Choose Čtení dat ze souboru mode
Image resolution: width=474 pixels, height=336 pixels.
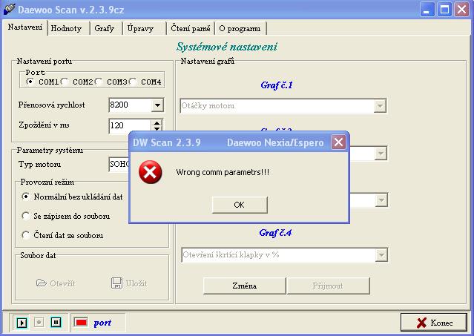pos(26,235)
